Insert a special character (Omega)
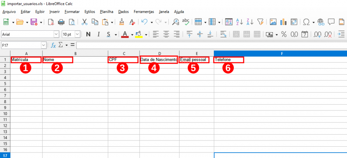Screen dimensions: 347x158 pyautogui.click(x=306, y=22)
